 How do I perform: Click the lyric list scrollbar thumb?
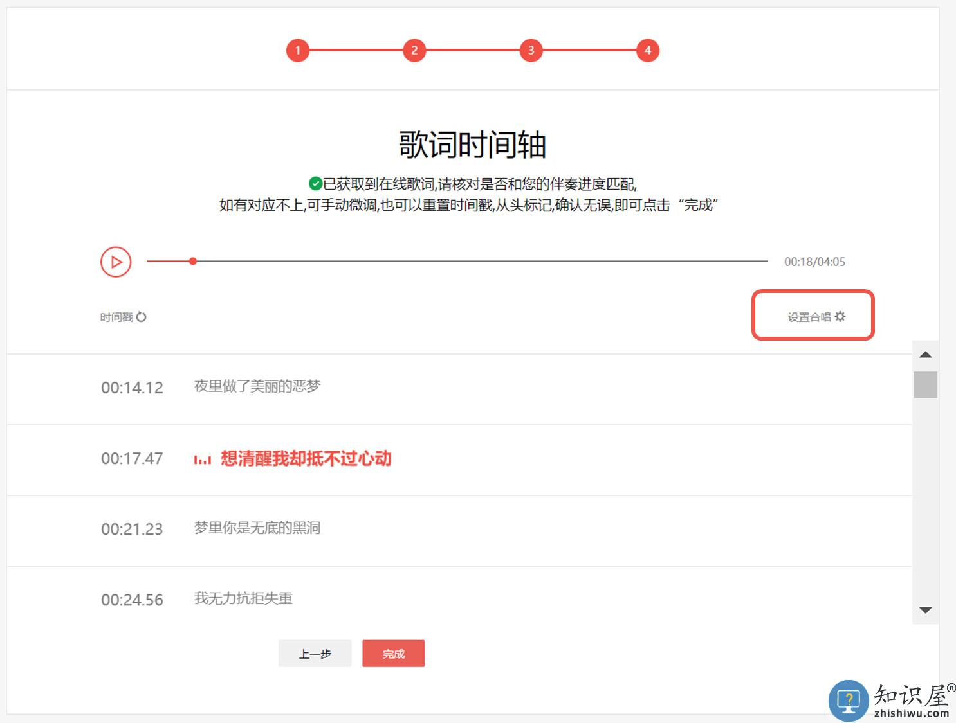tap(925, 384)
